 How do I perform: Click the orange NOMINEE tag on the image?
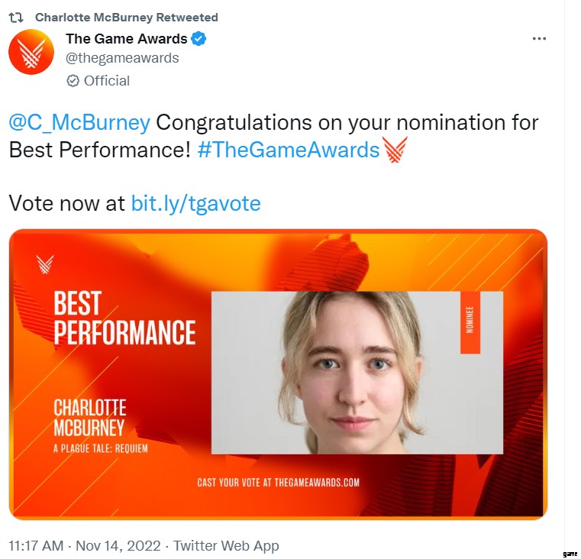(x=470, y=322)
